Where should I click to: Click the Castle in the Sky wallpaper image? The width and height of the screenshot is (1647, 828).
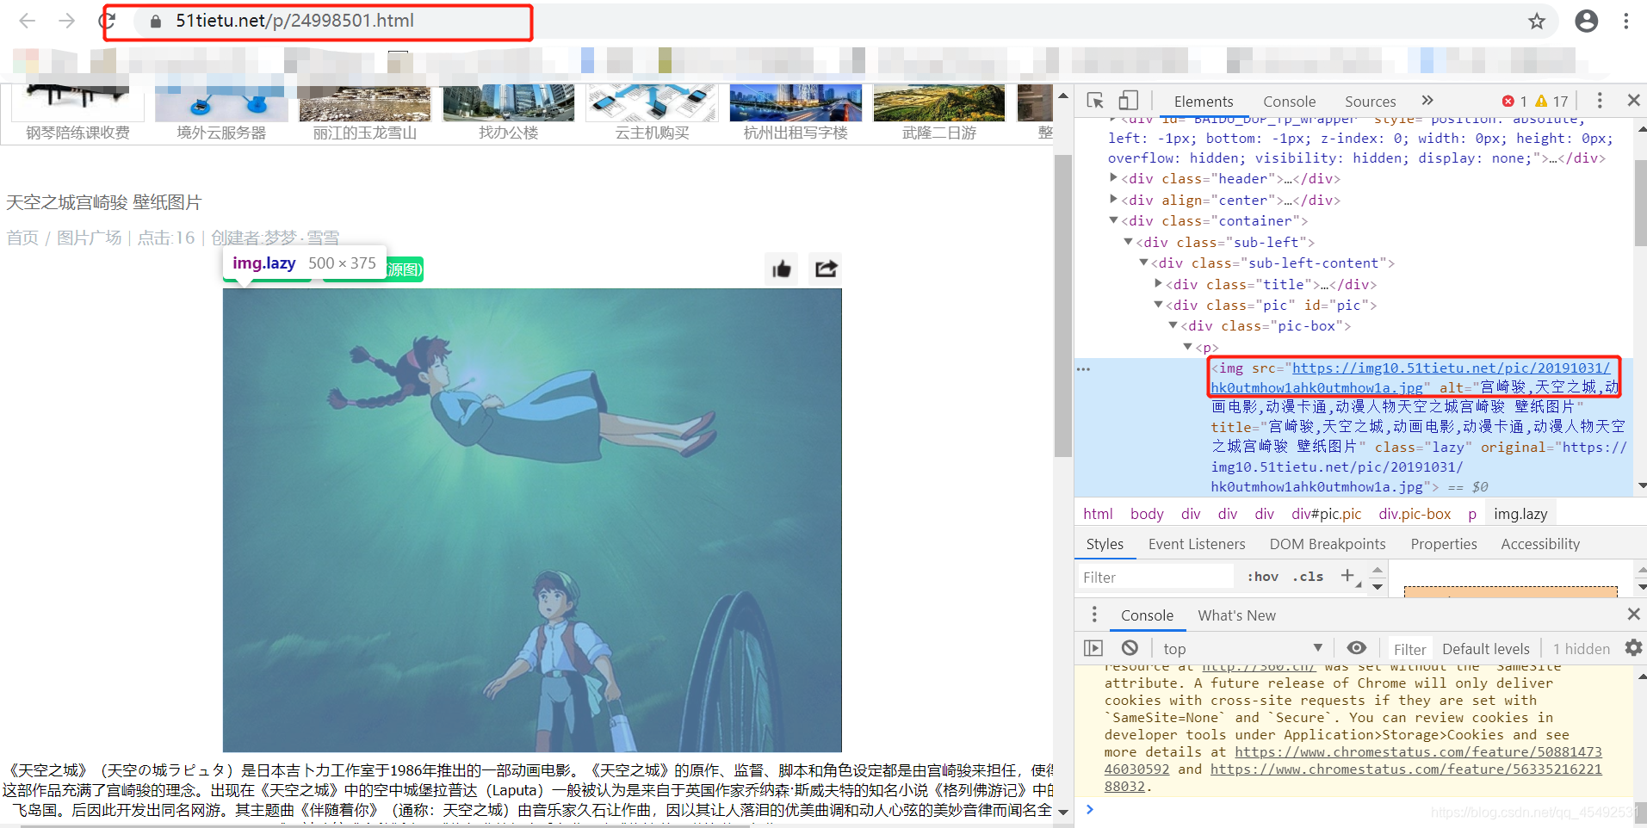tap(532, 520)
